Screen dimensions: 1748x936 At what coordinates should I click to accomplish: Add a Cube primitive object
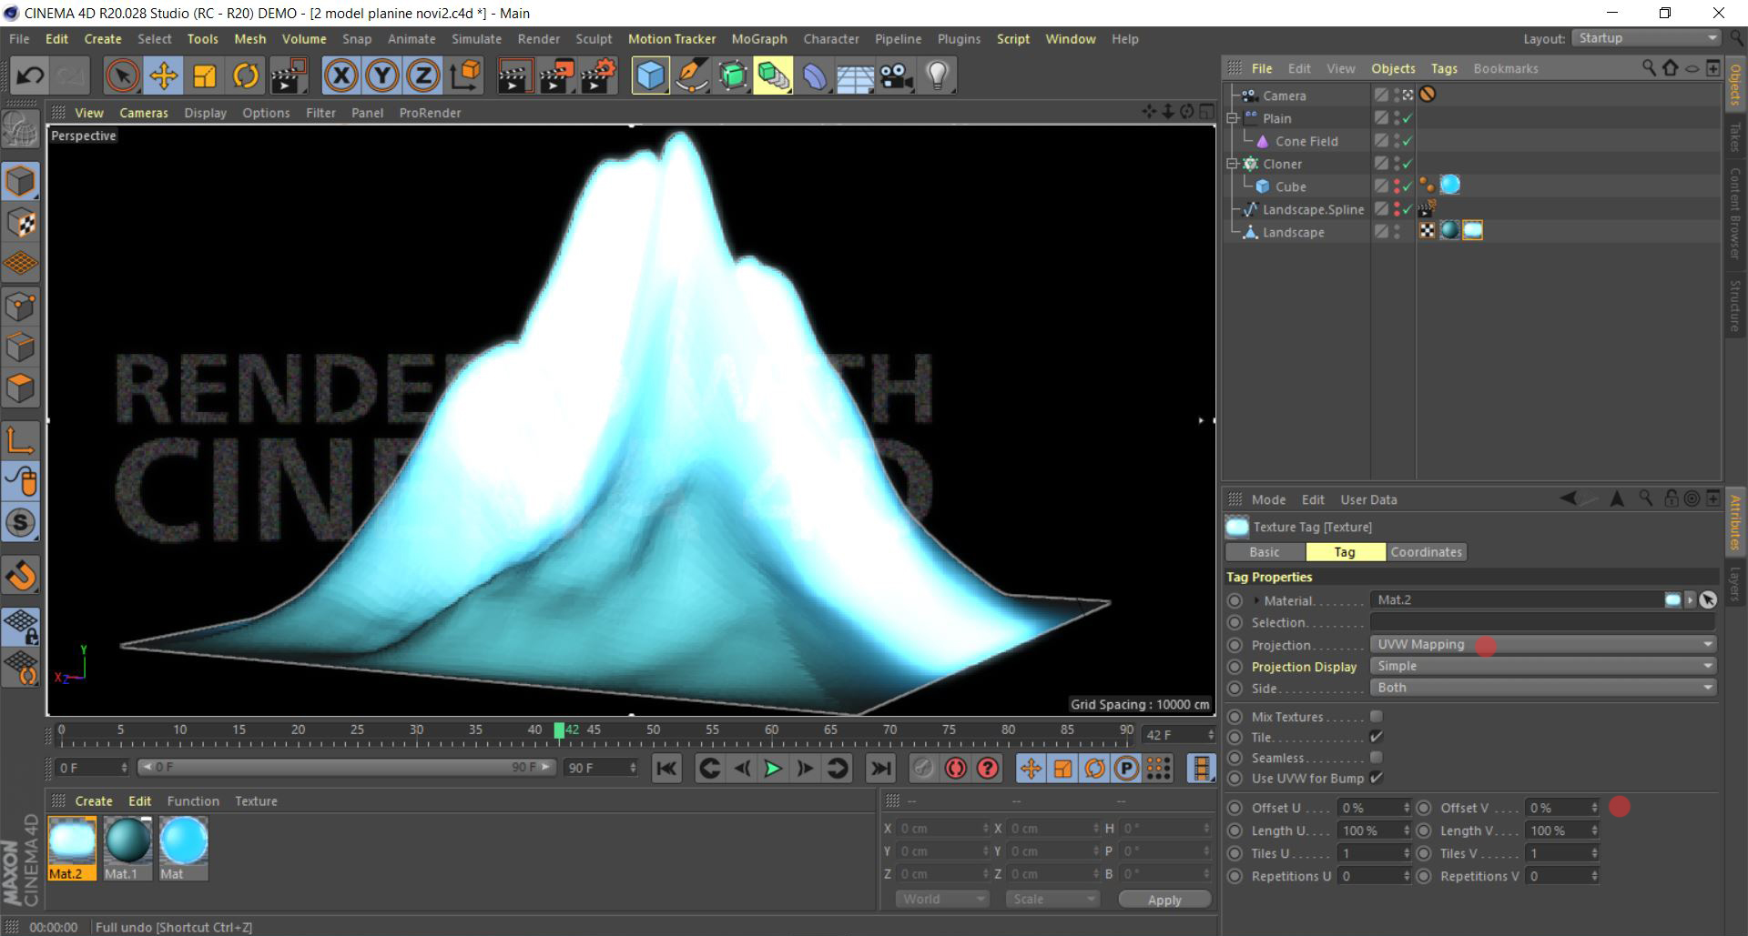point(650,75)
